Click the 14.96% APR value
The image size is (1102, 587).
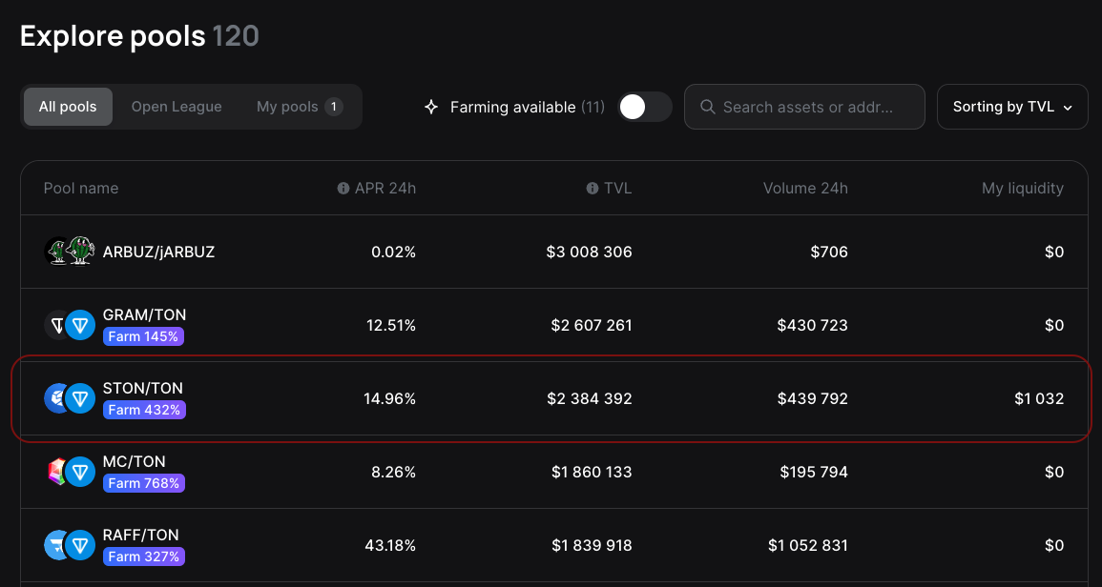point(389,399)
